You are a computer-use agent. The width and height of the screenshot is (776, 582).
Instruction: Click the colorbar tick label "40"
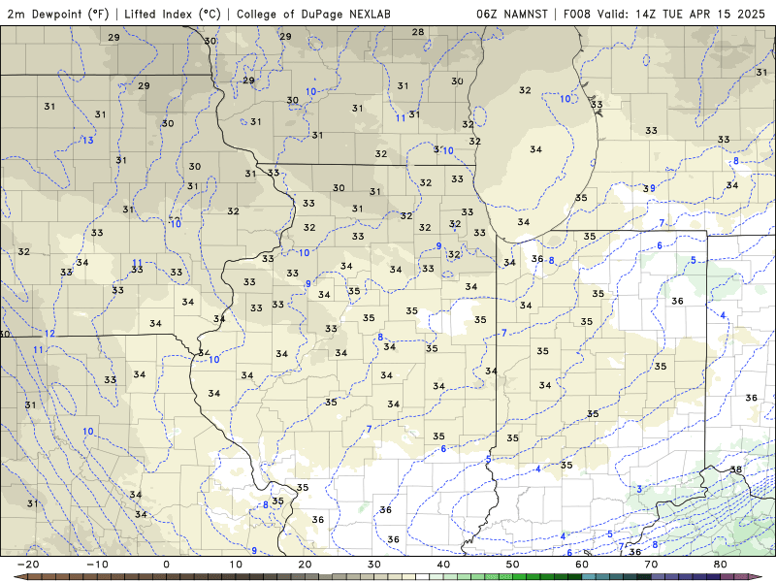[443, 565]
